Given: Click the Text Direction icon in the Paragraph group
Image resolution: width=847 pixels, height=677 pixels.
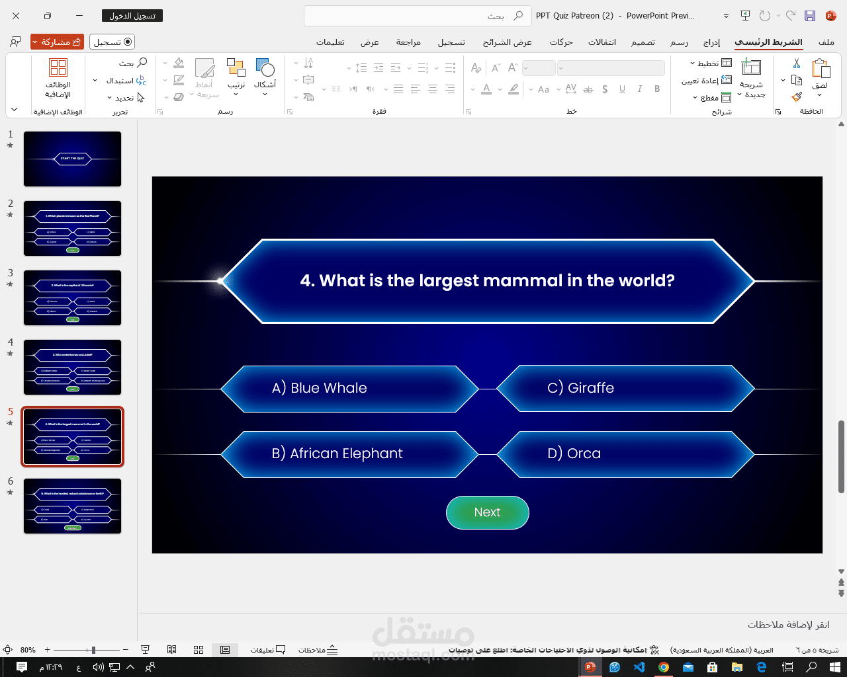Looking at the screenshot, I should pos(308,63).
